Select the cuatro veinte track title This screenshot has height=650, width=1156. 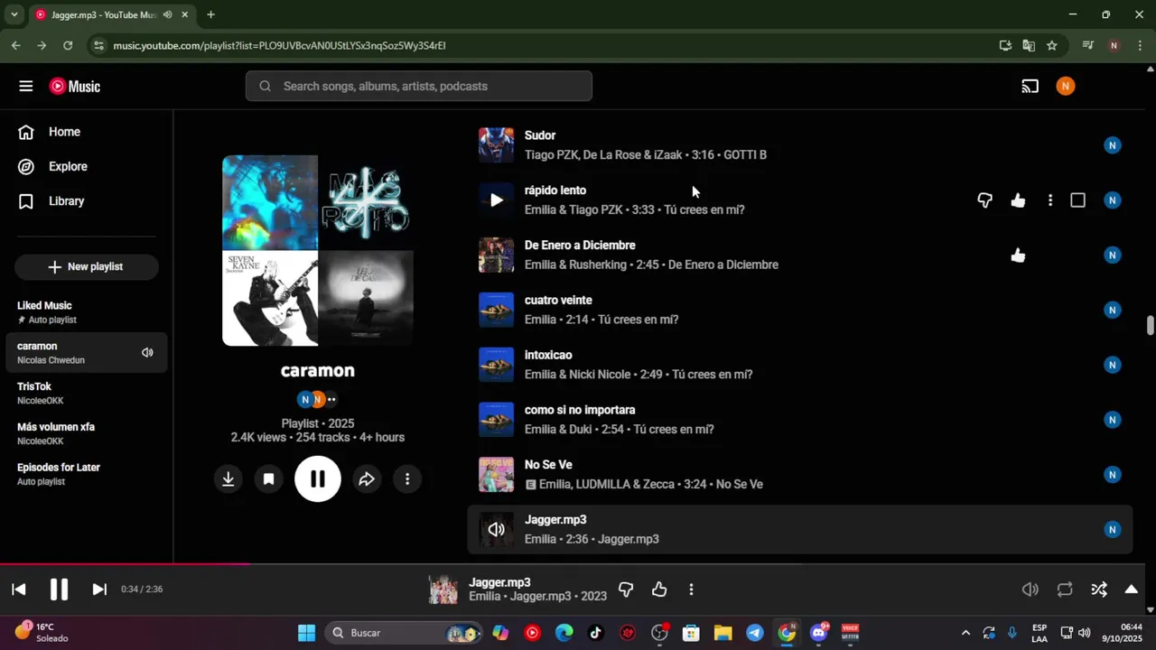click(x=558, y=301)
